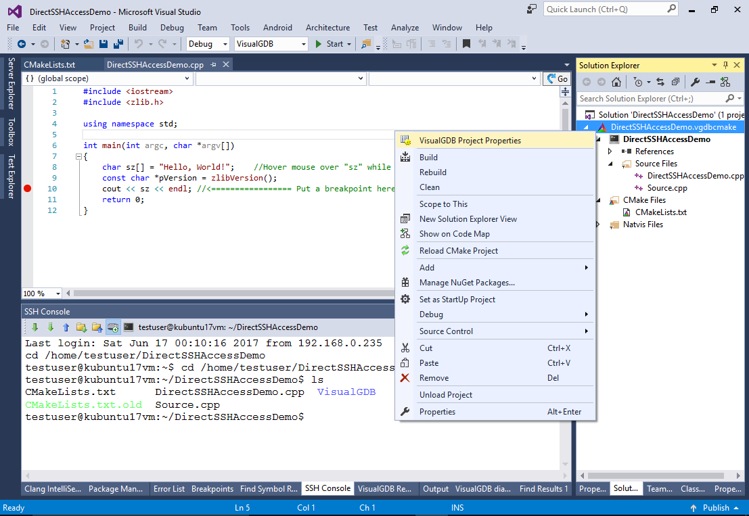Click the Save single-disk icon
Image resolution: width=749 pixels, height=516 pixels.
103,44
